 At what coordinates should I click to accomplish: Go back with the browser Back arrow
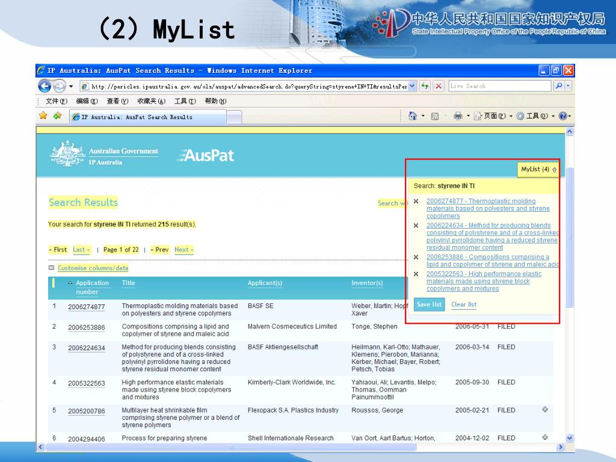click(45, 85)
